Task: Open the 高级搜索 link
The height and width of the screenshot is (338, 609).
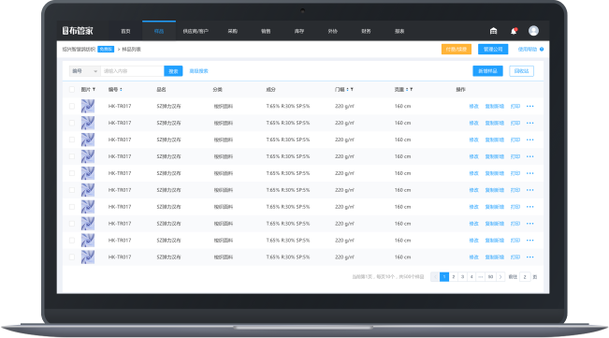Action: 199,71
